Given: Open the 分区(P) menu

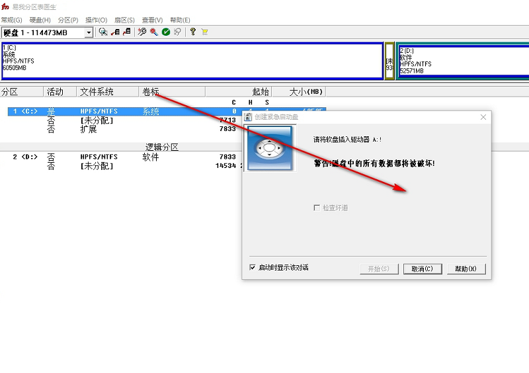Looking at the screenshot, I should (x=68, y=20).
